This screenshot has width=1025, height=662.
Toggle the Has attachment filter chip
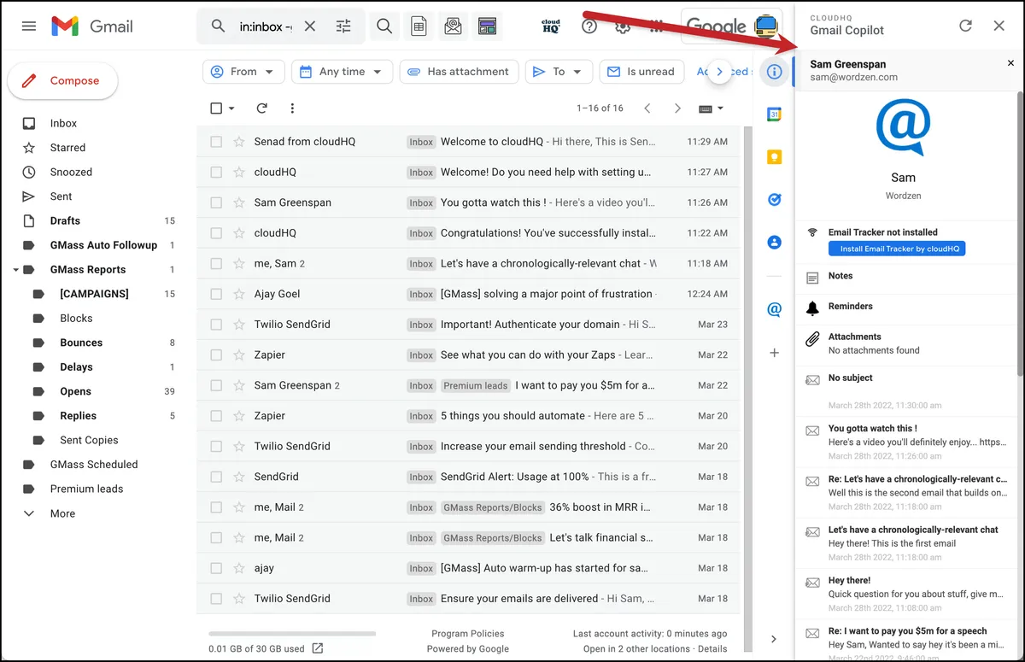[459, 72]
